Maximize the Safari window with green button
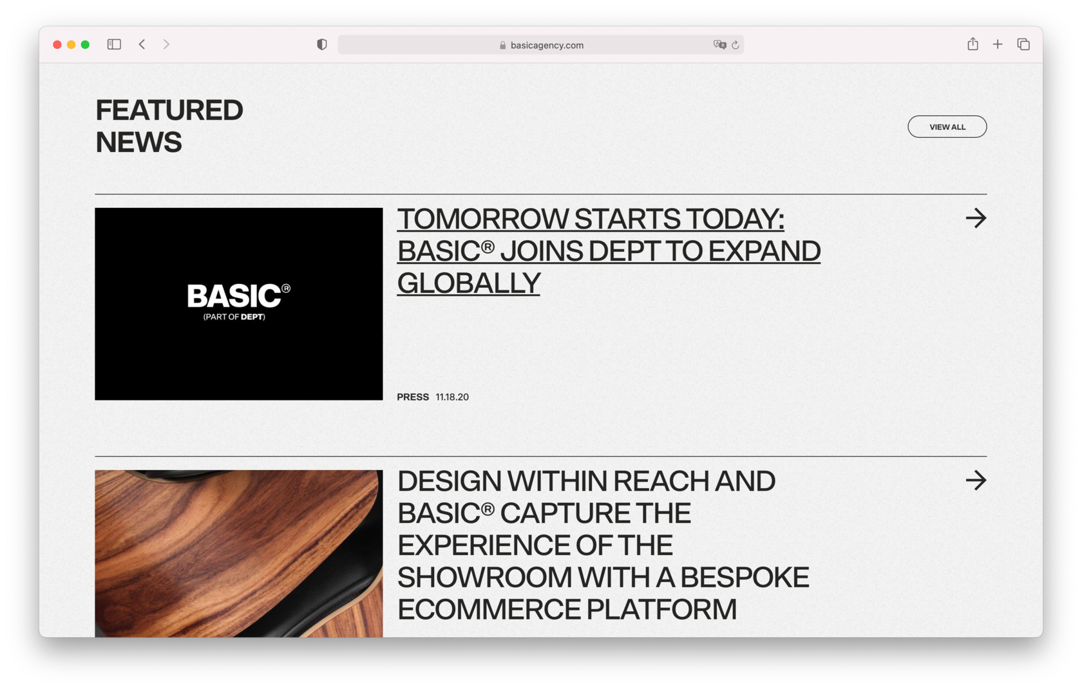This screenshot has width=1082, height=689. pos(85,44)
